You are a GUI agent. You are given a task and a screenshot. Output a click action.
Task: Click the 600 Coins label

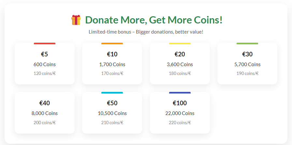(x=45, y=64)
